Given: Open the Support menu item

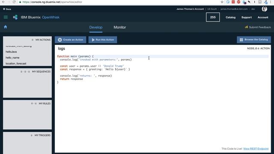Looking at the screenshot, I should 247,17.
